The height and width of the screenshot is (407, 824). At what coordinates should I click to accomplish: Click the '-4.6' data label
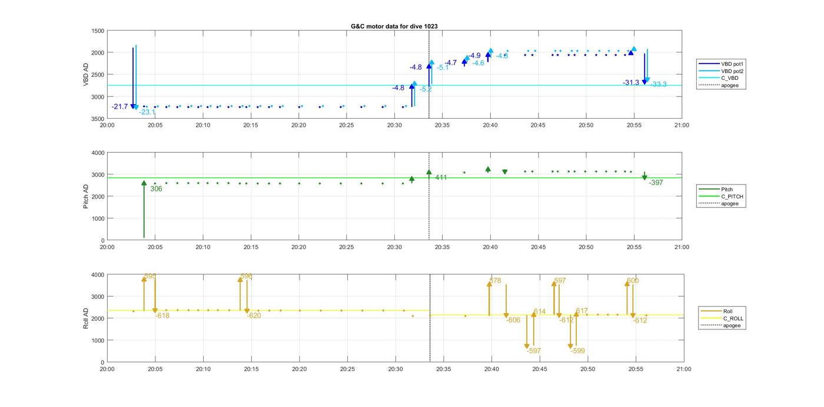tap(478, 63)
